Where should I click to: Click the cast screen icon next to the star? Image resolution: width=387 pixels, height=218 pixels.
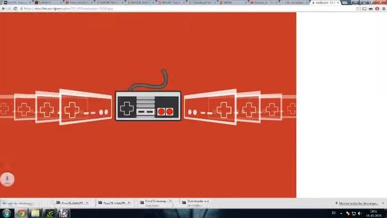tap(364, 8)
